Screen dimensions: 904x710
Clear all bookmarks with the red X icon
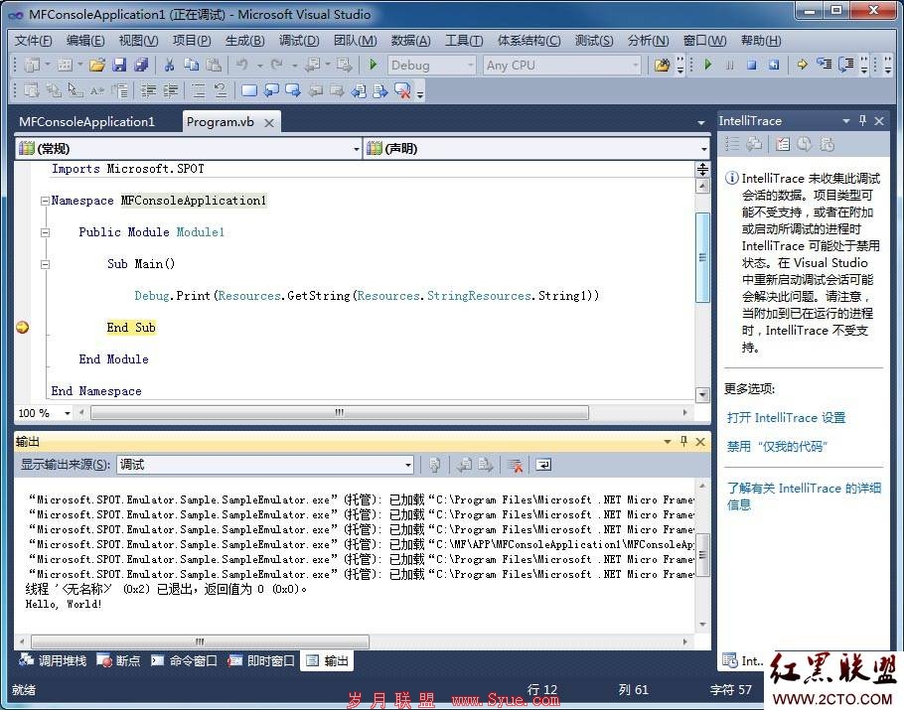click(402, 90)
